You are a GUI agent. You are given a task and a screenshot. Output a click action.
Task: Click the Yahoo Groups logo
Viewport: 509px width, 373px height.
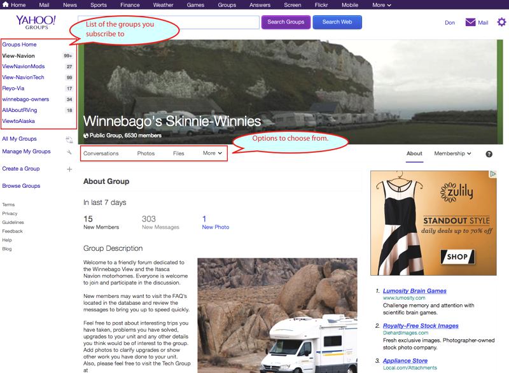(x=36, y=22)
